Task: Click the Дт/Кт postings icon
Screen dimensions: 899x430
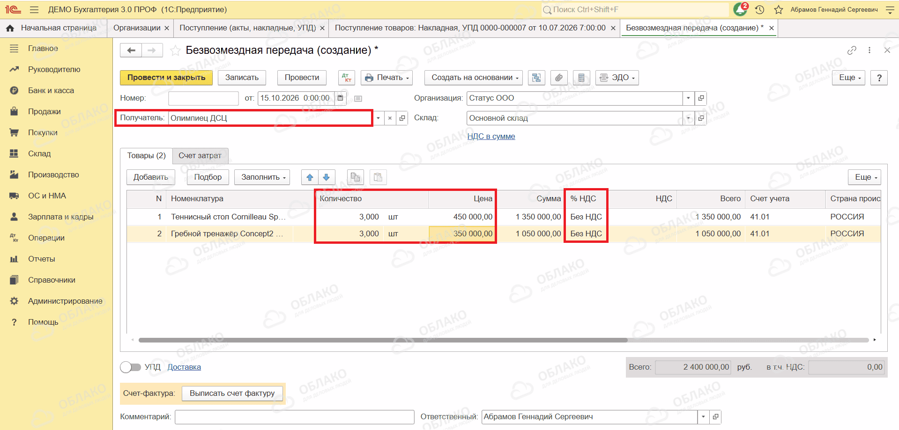Action: pyautogui.click(x=347, y=78)
